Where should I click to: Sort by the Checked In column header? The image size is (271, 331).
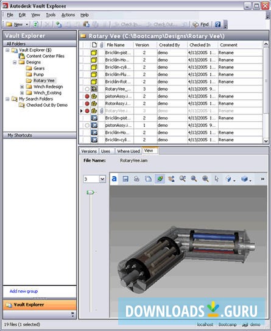click(x=203, y=44)
